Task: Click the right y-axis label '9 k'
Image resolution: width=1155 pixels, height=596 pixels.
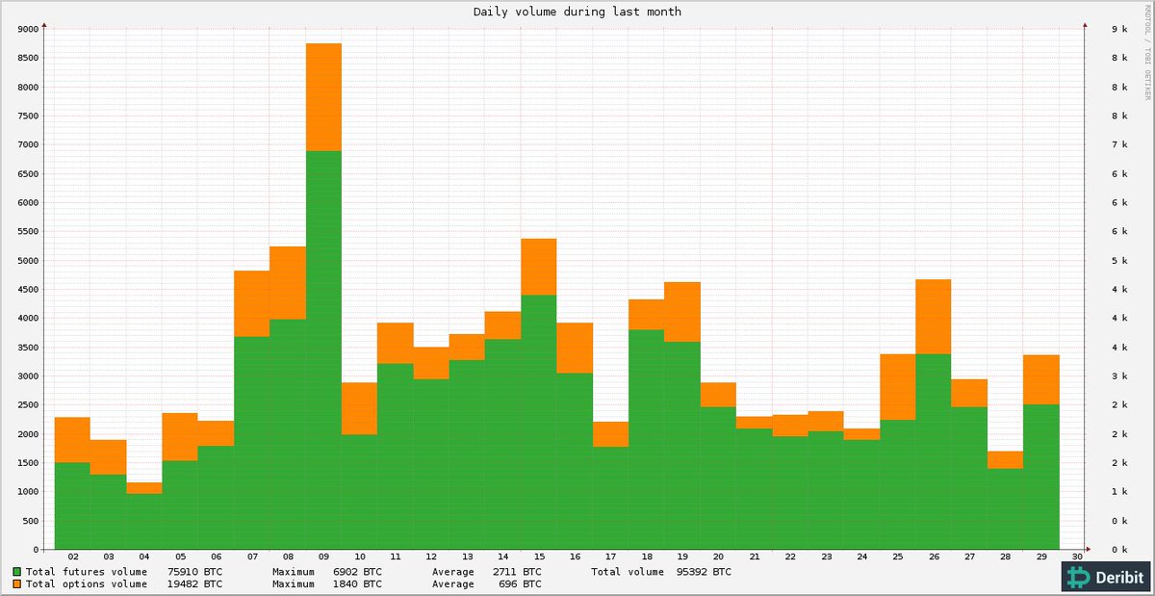Action: 1118,29
